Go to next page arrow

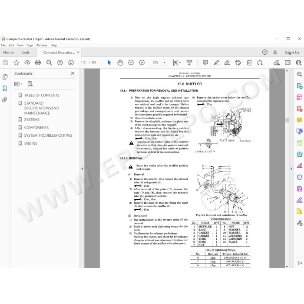point(71,63)
